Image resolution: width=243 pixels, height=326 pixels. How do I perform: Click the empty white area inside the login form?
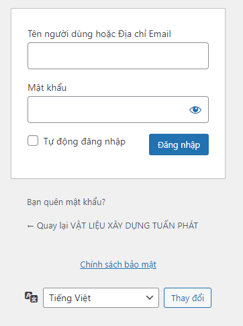coord(118,167)
